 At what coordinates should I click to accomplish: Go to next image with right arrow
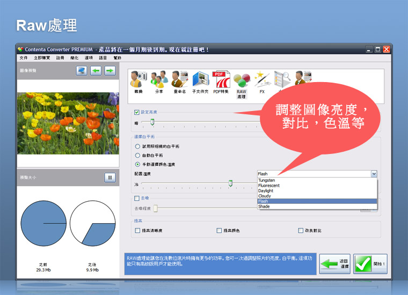click(x=110, y=70)
